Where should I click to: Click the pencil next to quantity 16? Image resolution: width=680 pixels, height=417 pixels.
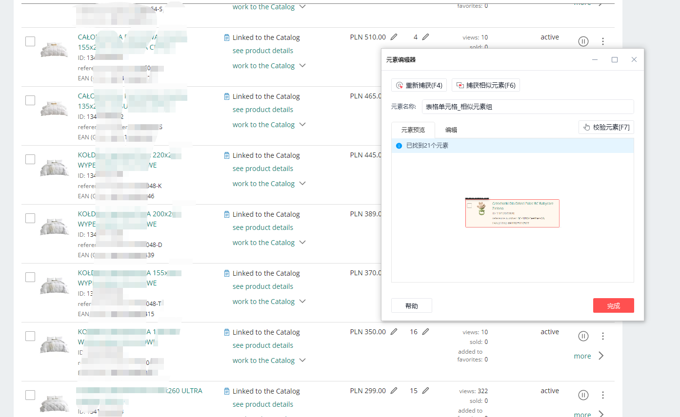click(426, 332)
